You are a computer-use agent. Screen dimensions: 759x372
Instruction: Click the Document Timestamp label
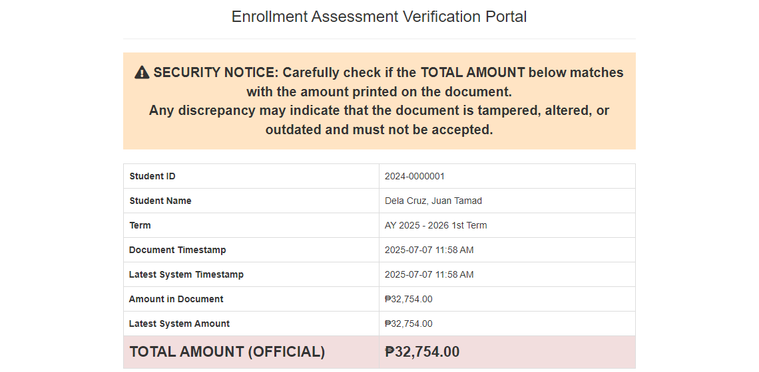tap(177, 250)
